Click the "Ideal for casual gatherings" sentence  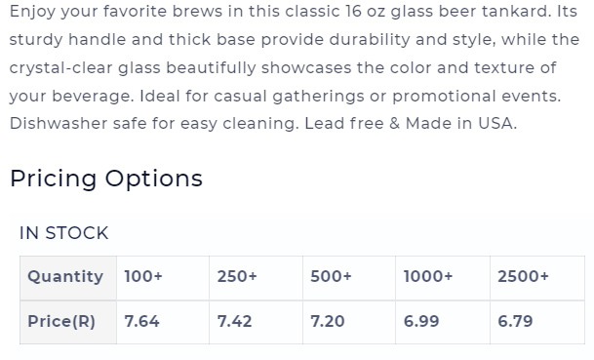[x=350, y=96]
